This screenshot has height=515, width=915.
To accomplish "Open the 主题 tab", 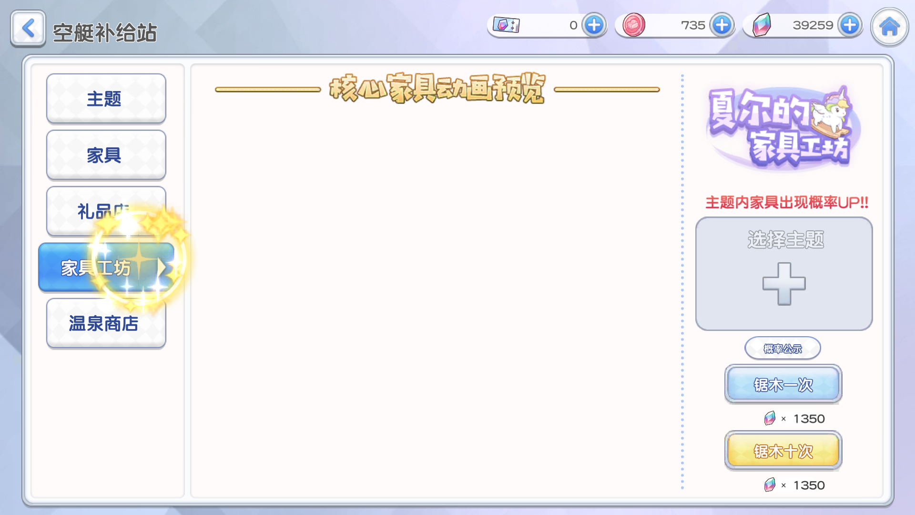I will point(106,99).
